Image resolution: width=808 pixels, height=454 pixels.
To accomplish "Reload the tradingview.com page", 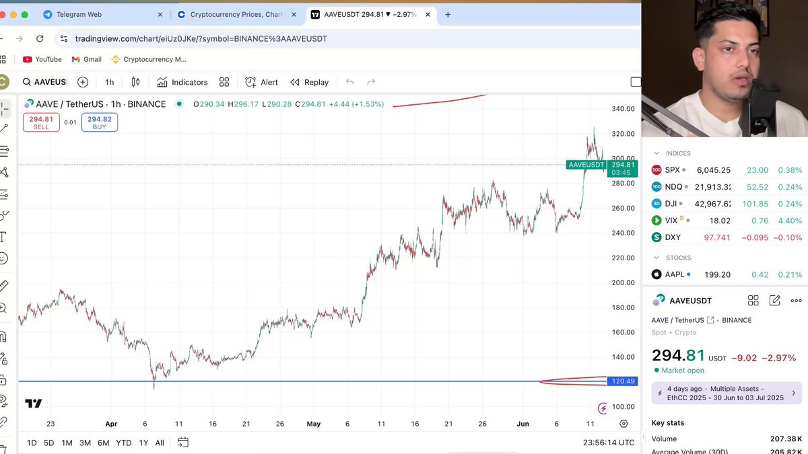I will pyautogui.click(x=40, y=39).
